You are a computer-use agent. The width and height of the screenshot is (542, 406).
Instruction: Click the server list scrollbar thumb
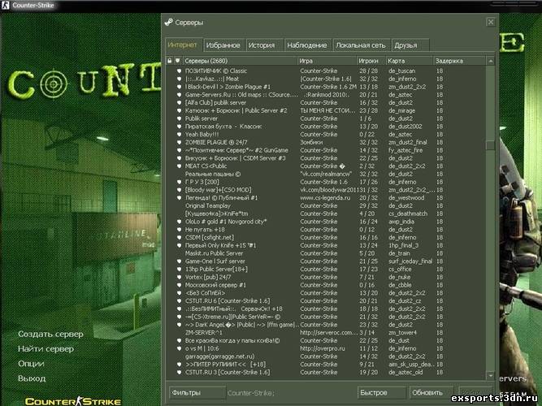(490, 145)
